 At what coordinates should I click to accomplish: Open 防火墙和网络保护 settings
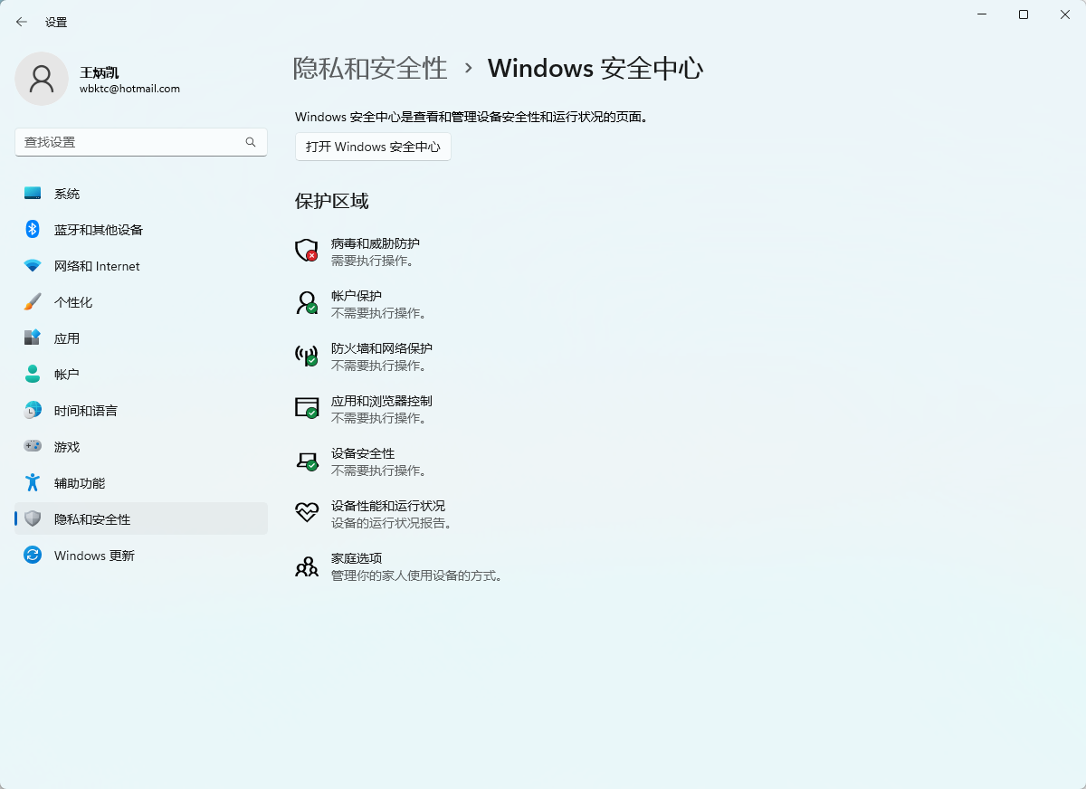[x=382, y=348]
